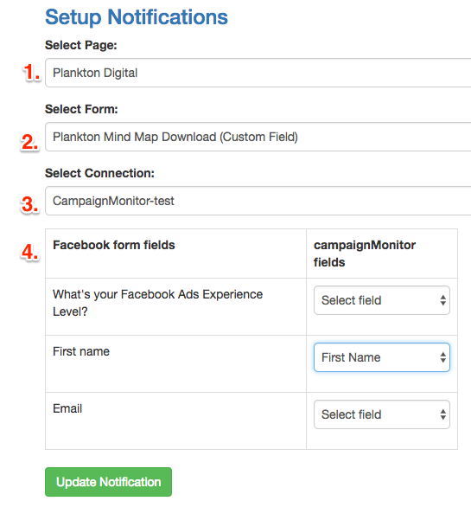
Task: Choose a field for Facebook Ads Experience Level
Action: (x=382, y=300)
